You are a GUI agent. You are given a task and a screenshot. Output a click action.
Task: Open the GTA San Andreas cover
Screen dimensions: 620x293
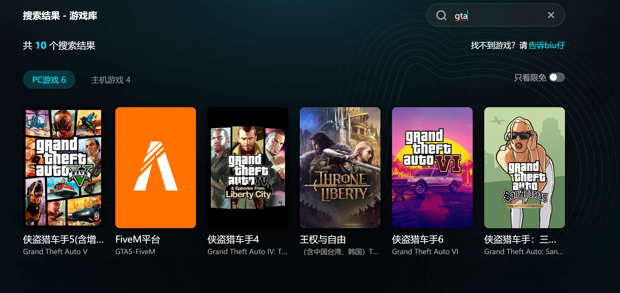(525, 168)
